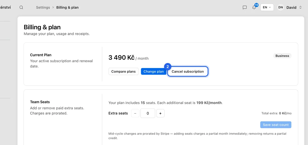This screenshot has height=145, width=308.
Task: Click the search magnifier icon
Action: click(x=21, y=8)
